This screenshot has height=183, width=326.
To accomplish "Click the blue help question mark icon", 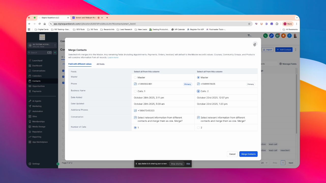I will pos(289,36).
